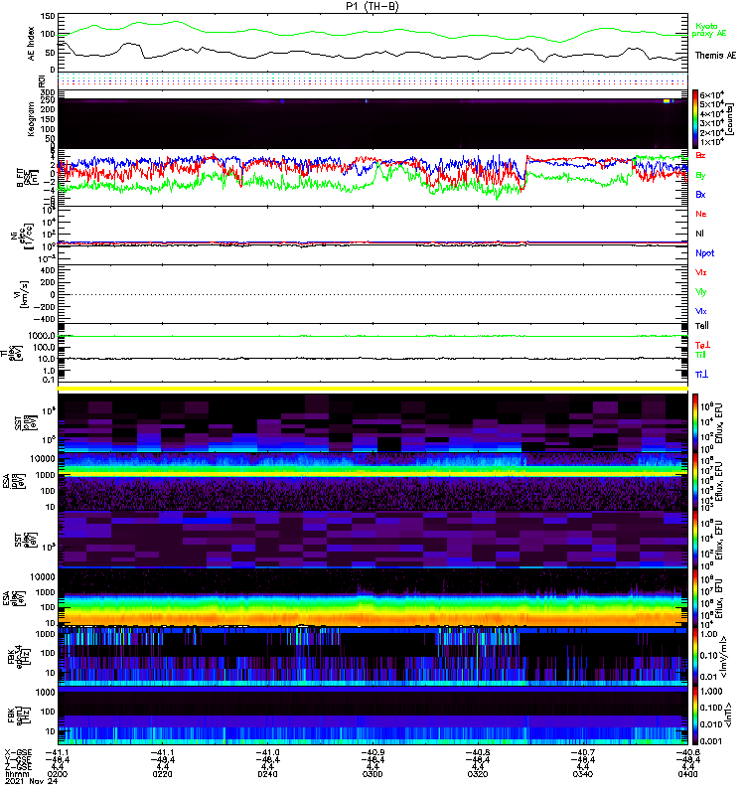The width and height of the screenshot is (745, 795).
Task: Click the 0220 time tick label
Action: click(x=162, y=774)
